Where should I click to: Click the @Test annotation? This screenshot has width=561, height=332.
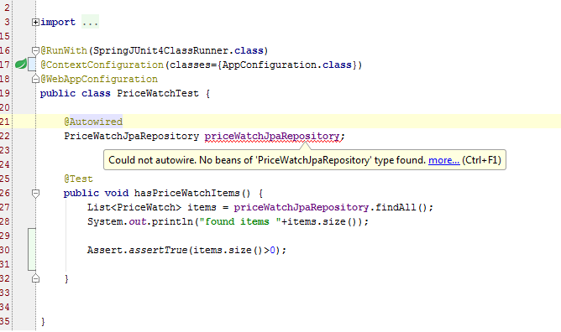point(78,179)
